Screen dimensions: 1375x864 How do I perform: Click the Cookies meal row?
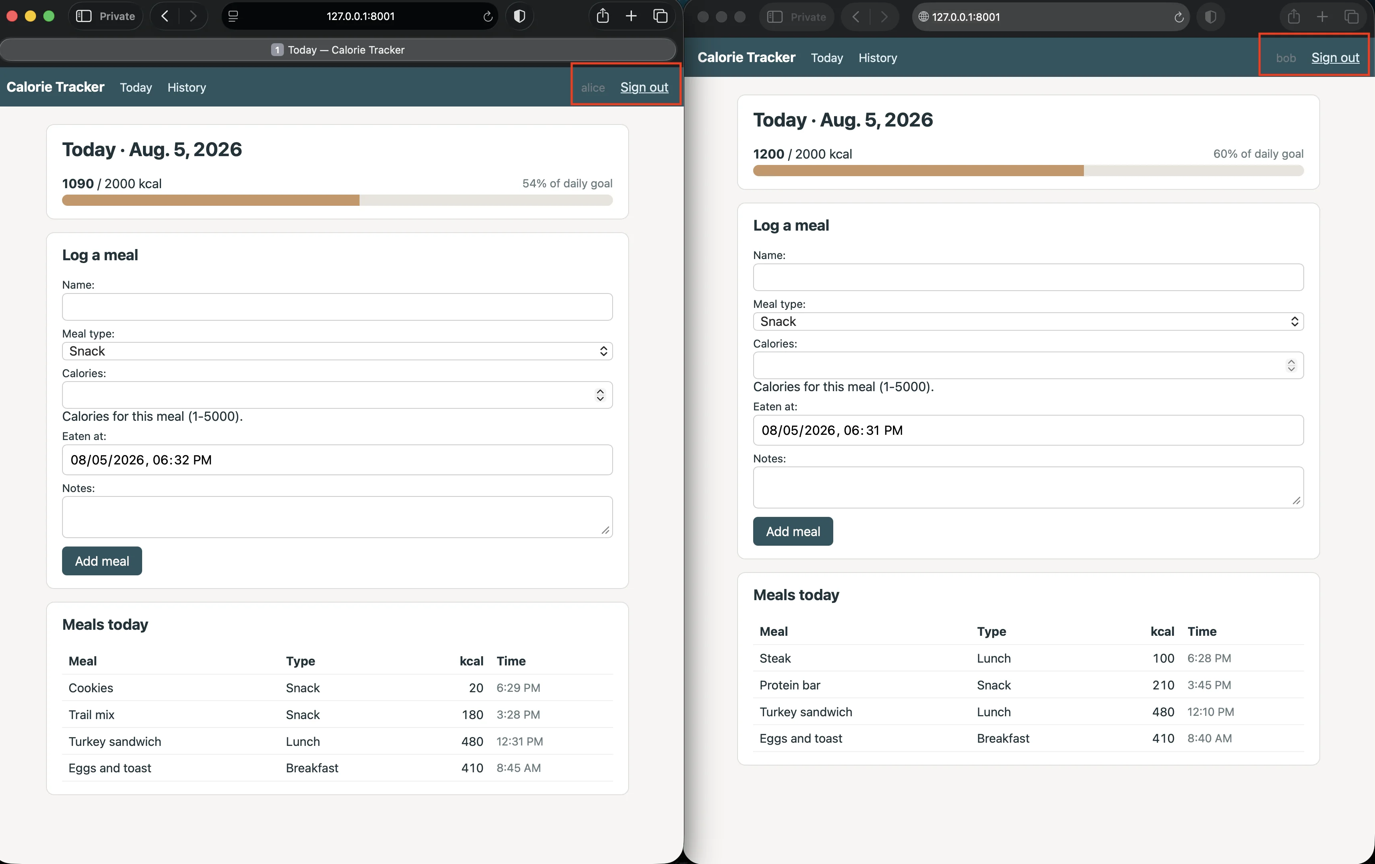pyautogui.click(x=338, y=687)
